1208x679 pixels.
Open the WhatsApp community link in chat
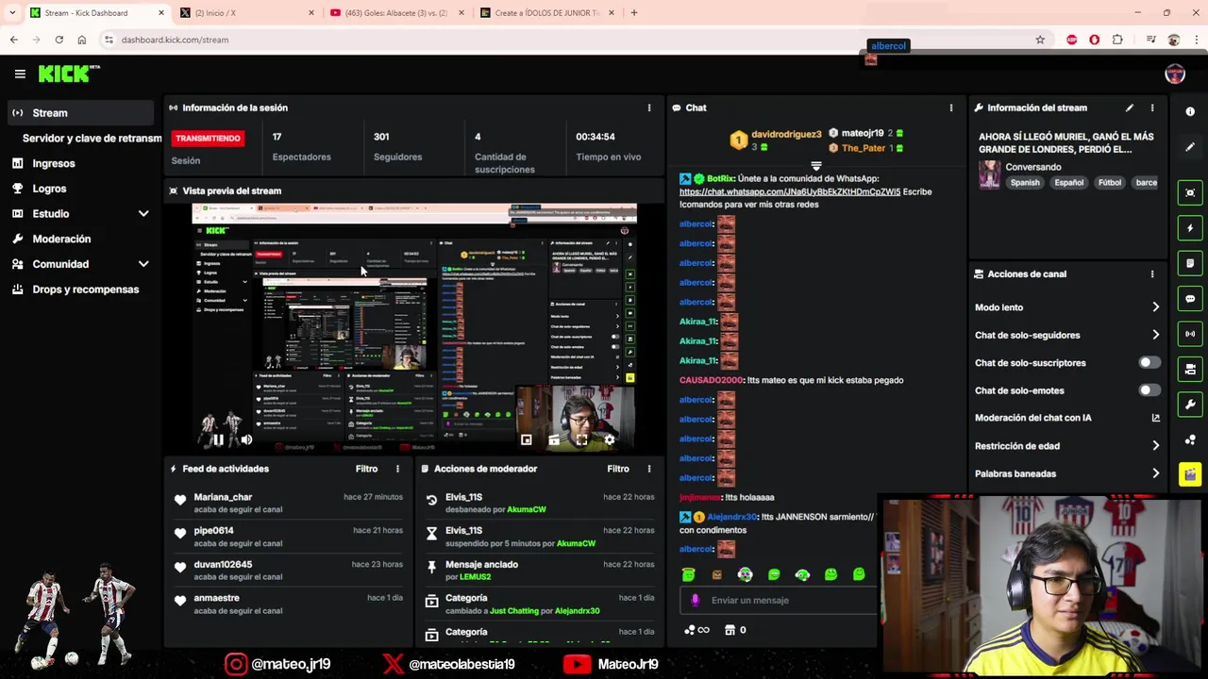[x=790, y=191]
